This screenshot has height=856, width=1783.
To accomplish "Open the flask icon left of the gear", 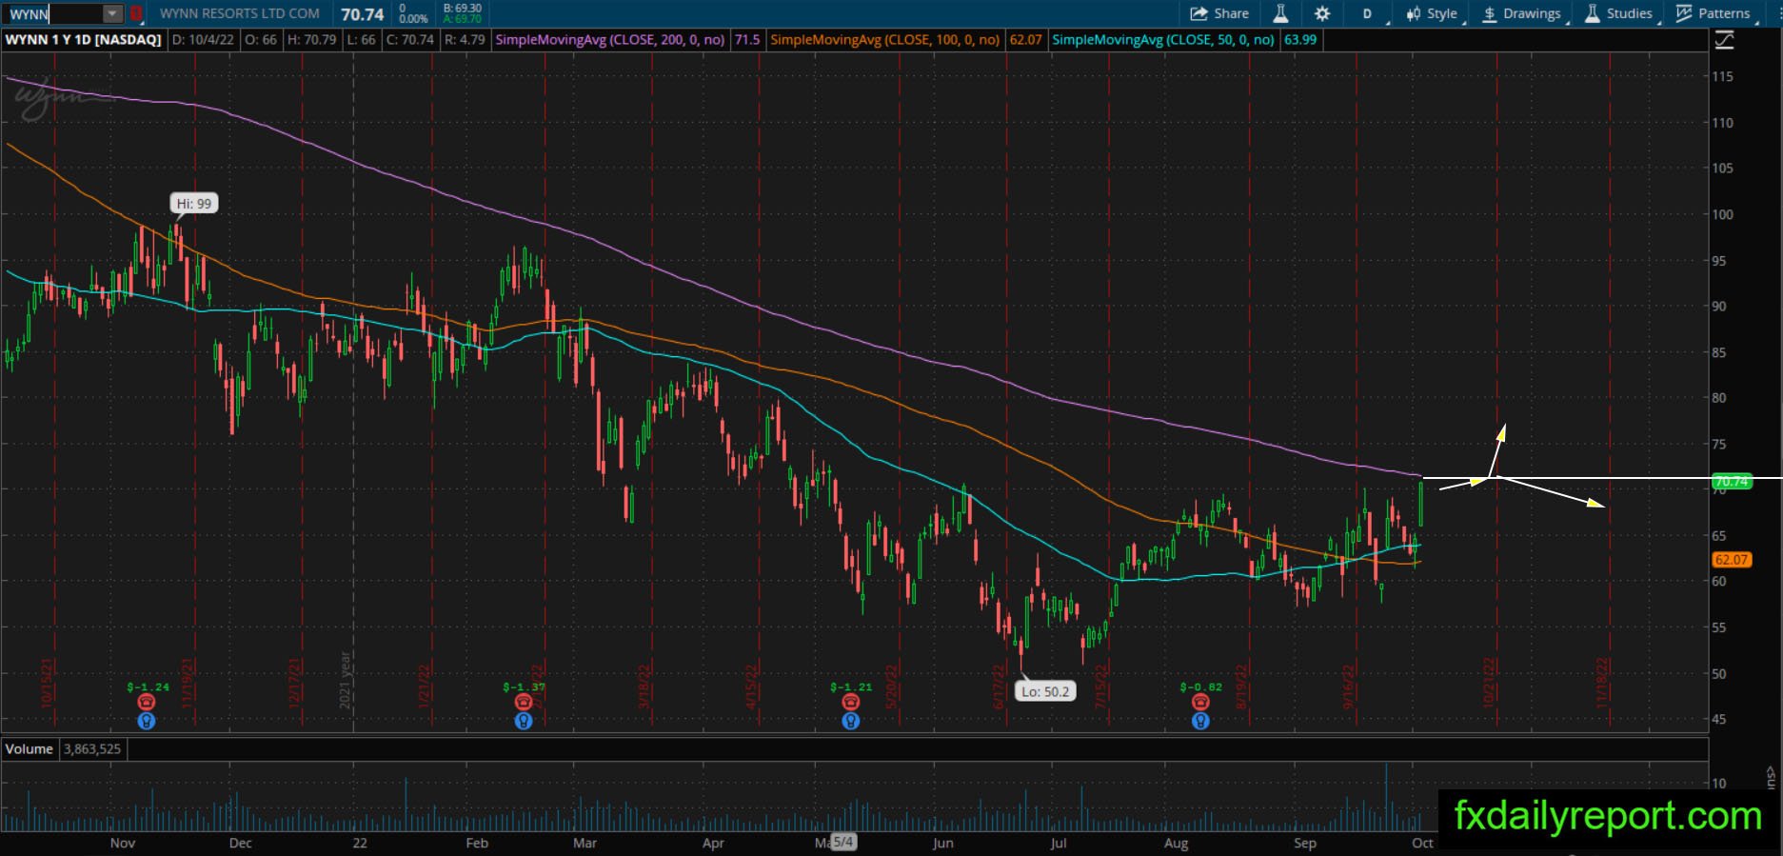I will [1280, 13].
